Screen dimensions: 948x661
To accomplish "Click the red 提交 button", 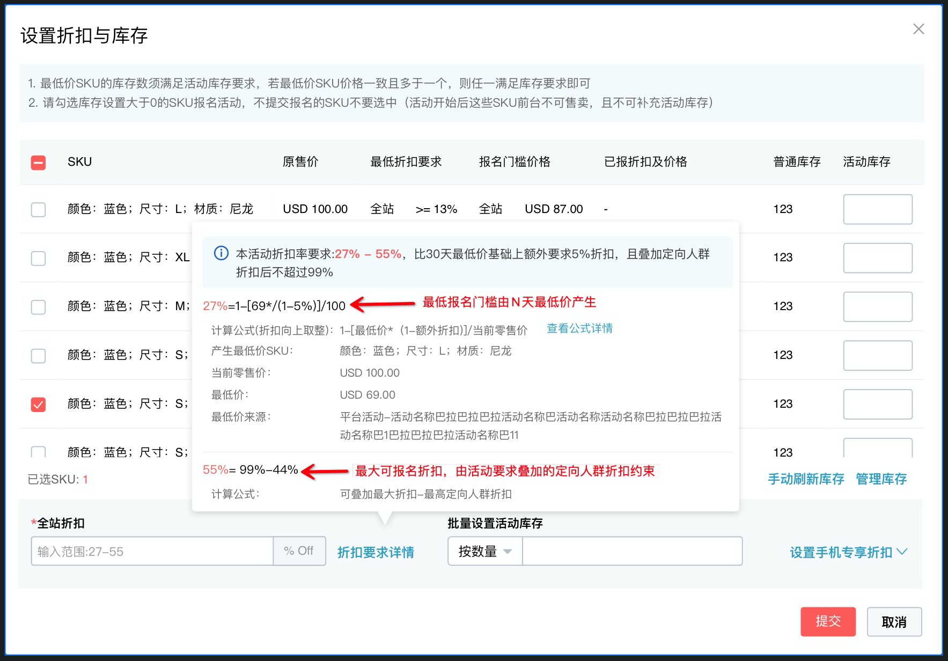I will pos(828,621).
